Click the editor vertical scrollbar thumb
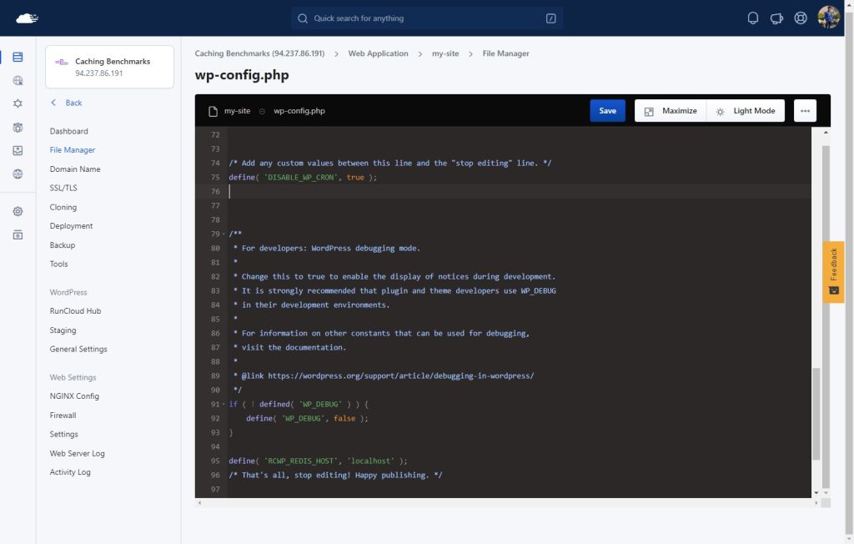 pos(816,415)
